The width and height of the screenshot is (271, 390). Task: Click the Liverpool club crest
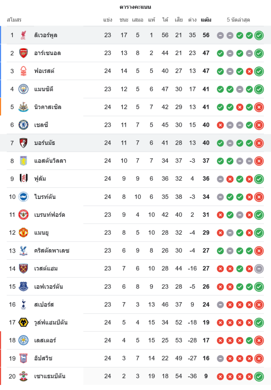tap(23, 35)
